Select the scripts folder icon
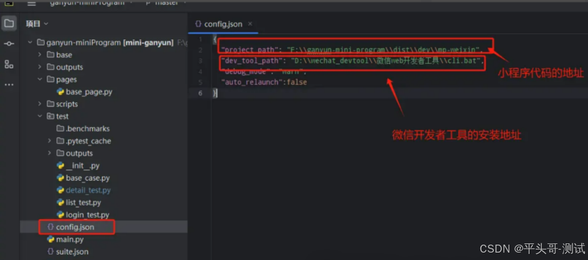Image resolution: width=588 pixels, height=260 pixels. [x=50, y=104]
